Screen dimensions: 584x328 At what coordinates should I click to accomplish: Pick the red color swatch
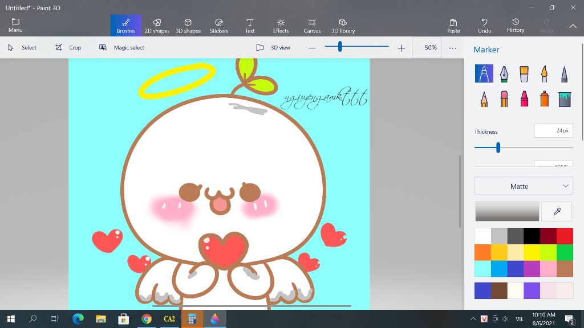click(x=565, y=236)
